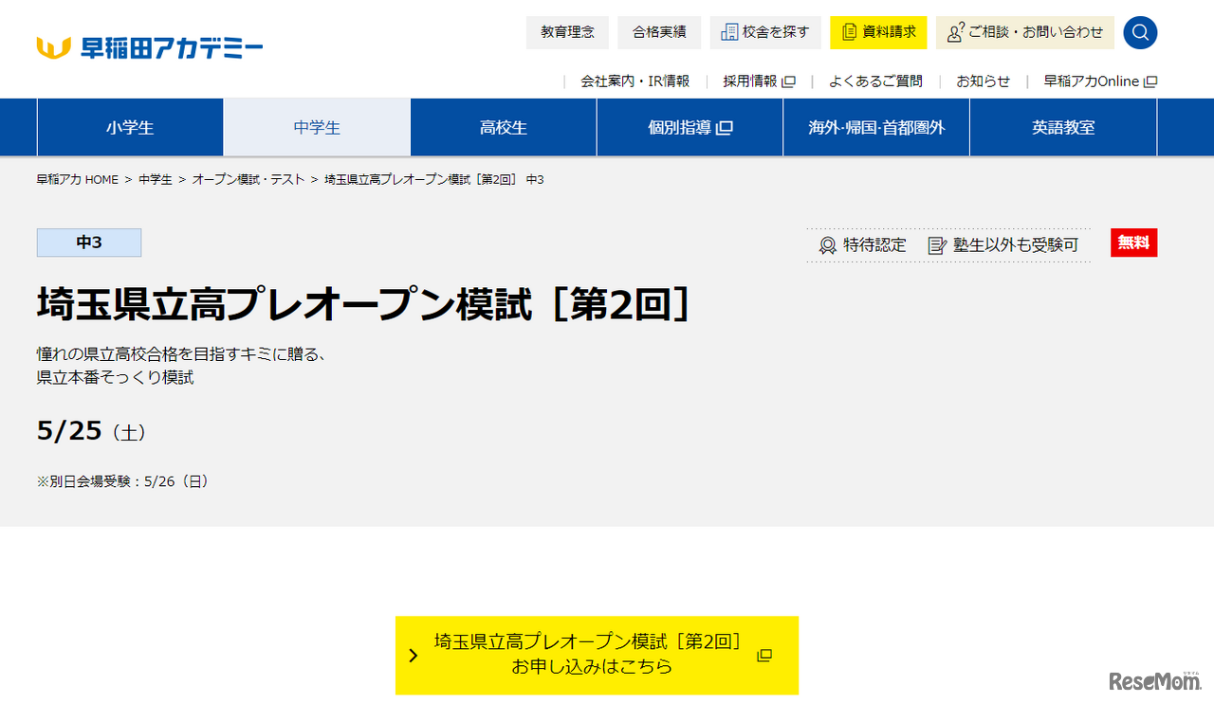Click external-link icon on the yellow application banner
Image resolution: width=1214 pixels, height=703 pixels.
point(763,656)
